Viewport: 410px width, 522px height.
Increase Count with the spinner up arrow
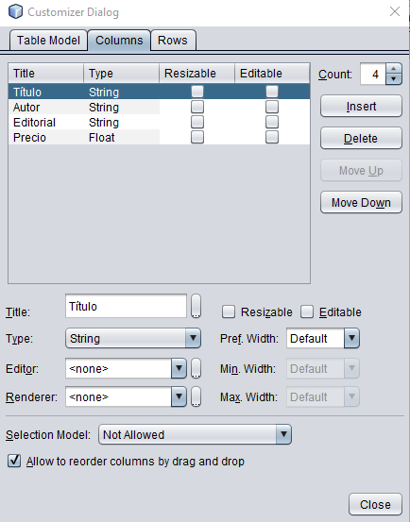[x=394, y=69]
